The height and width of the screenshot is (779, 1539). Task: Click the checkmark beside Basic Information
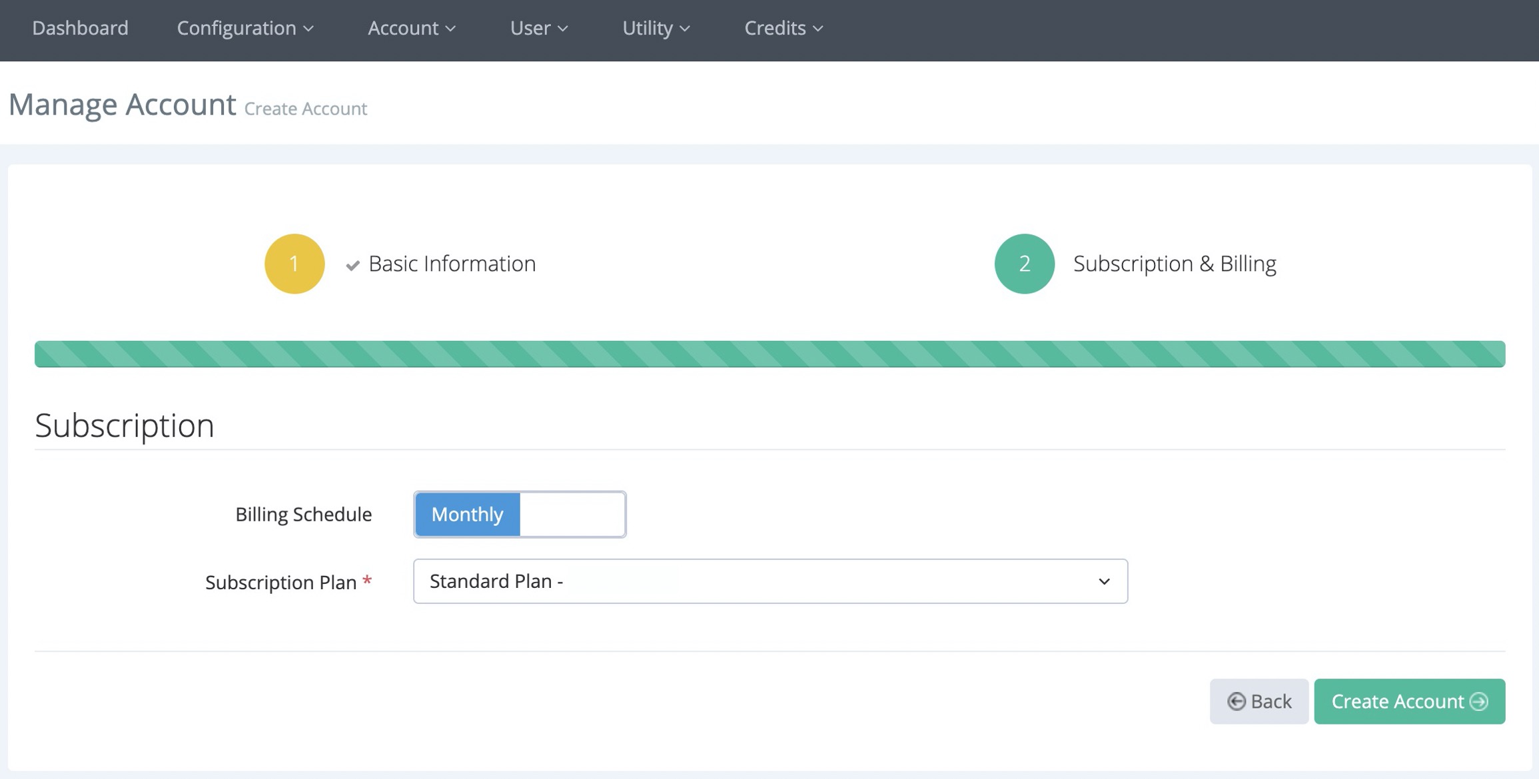(x=352, y=266)
